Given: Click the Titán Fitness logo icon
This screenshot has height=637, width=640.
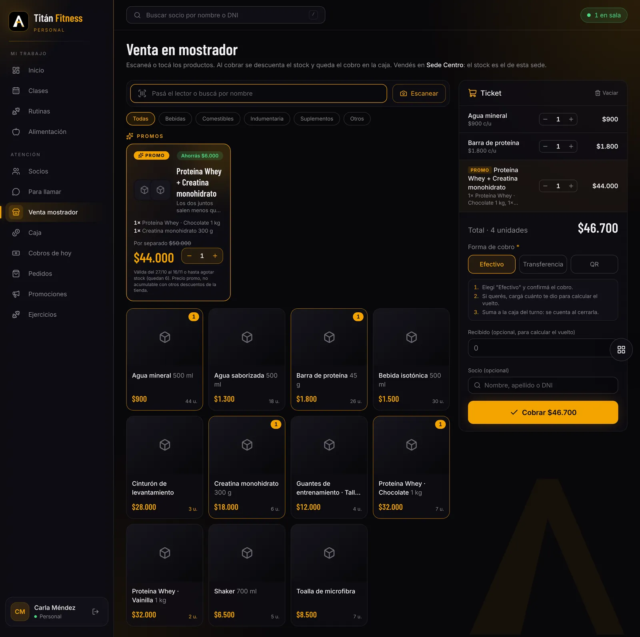Looking at the screenshot, I should tap(19, 21).
